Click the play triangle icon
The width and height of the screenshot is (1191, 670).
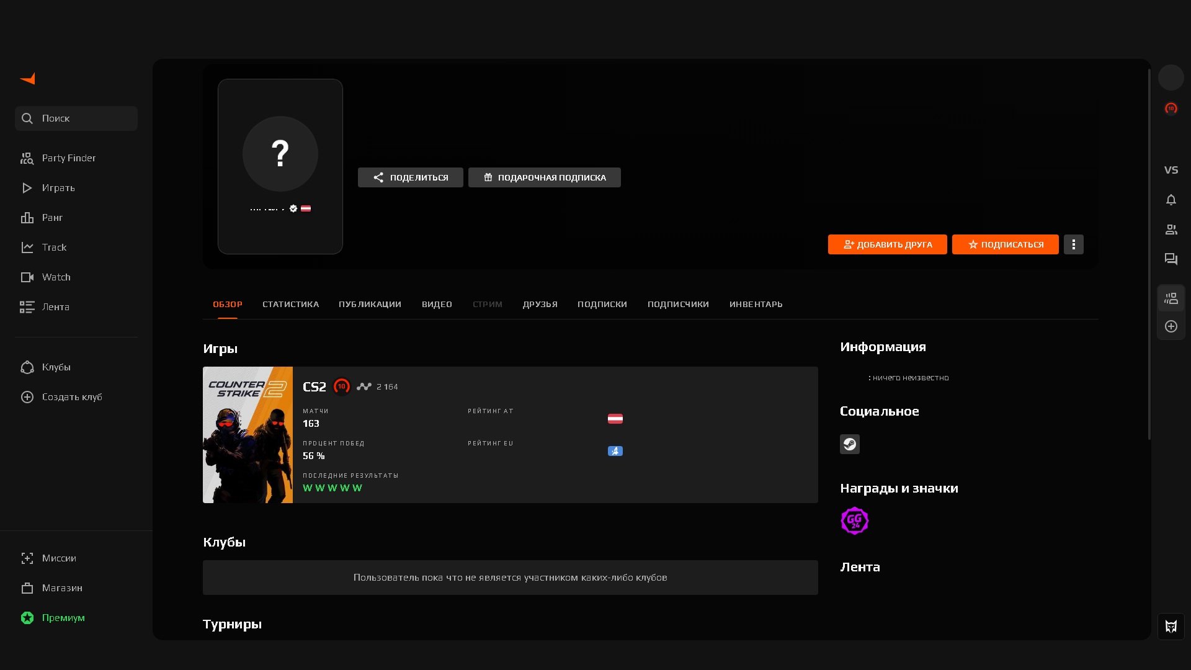pos(27,188)
